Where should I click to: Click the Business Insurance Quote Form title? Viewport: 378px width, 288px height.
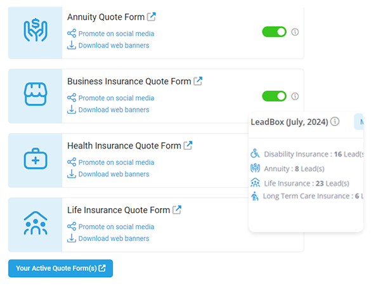point(129,82)
